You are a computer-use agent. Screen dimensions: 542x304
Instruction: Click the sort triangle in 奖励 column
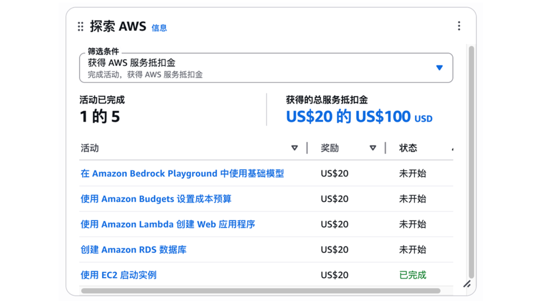tap(373, 148)
